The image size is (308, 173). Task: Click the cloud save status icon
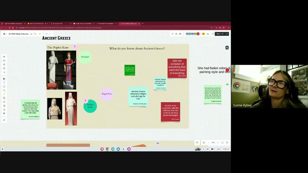coord(31,34)
